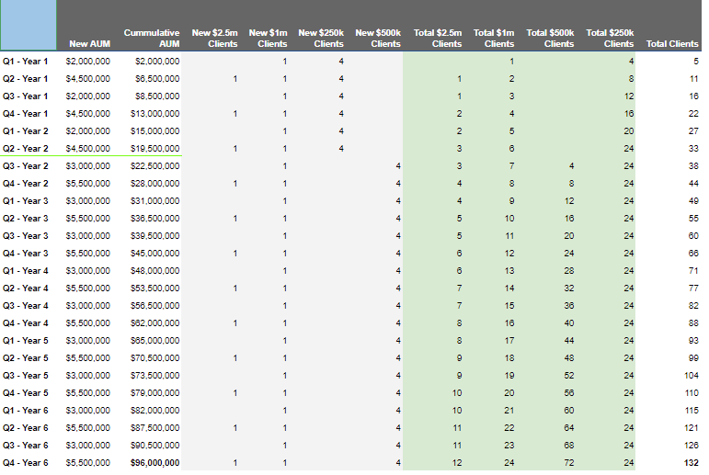This screenshot has width=709, height=475.
Task: Click the 'Total $2.5m Clients' header
Action: pos(438,39)
